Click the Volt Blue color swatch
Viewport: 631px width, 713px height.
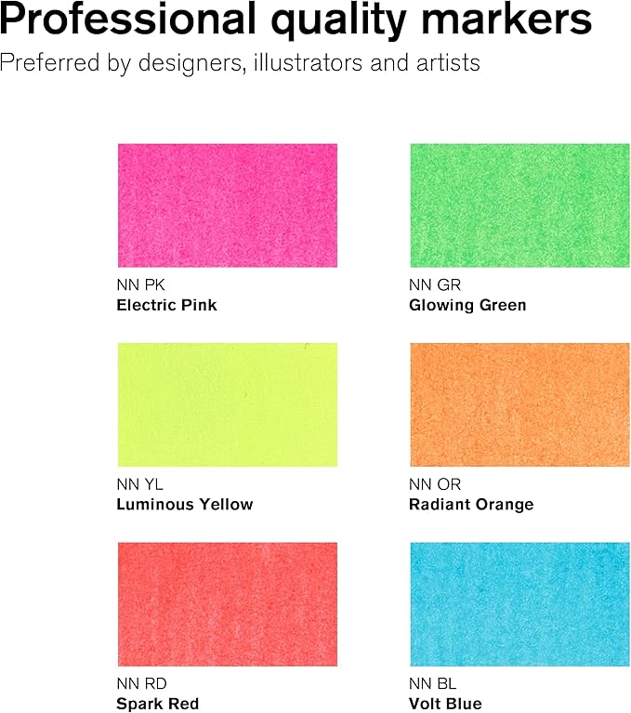(x=519, y=603)
